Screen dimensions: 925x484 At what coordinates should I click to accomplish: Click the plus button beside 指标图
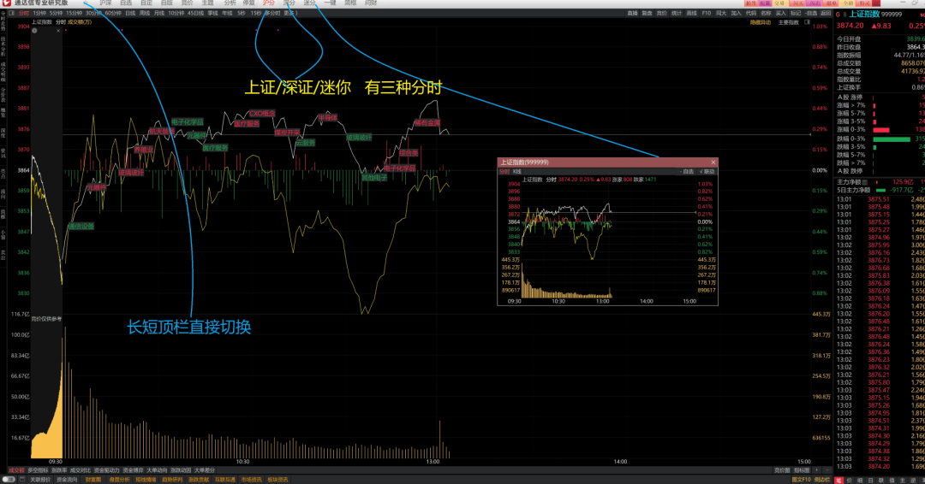point(816,469)
